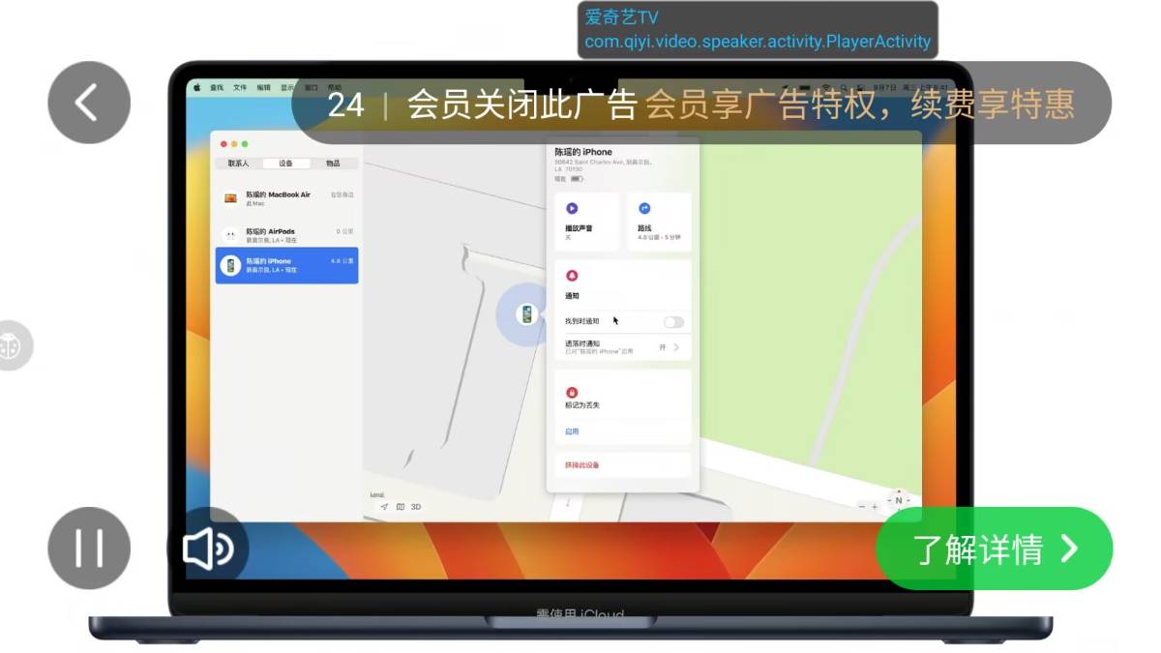Click the current location arrow on the map
Viewport: 1161px width, 653px height.
pyautogui.click(x=384, y=507)
